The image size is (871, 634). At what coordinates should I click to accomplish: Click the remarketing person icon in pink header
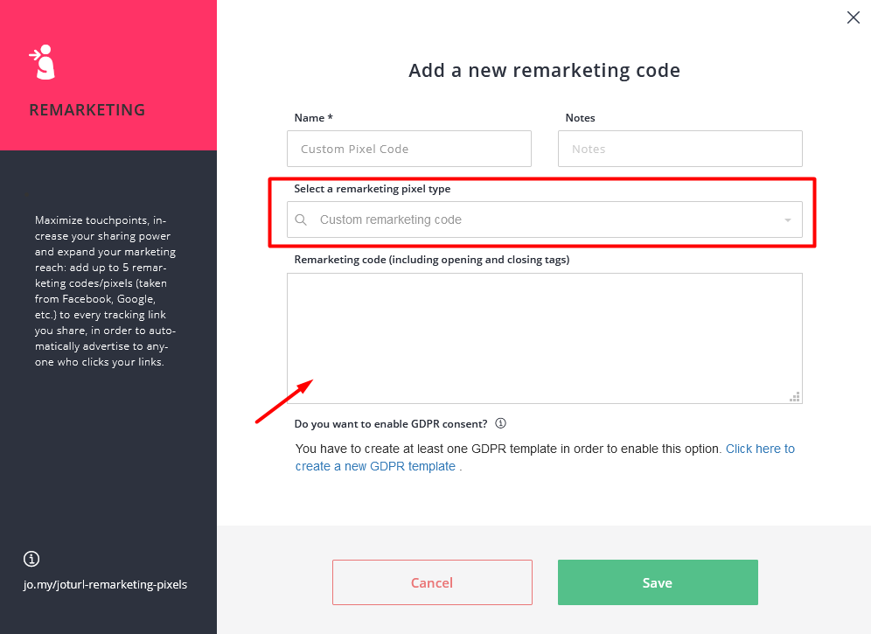tap(43, 62)
